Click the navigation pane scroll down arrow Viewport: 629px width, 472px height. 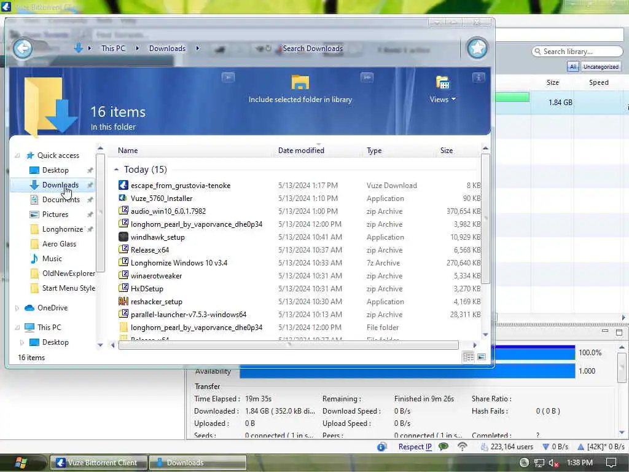(100, 345)
